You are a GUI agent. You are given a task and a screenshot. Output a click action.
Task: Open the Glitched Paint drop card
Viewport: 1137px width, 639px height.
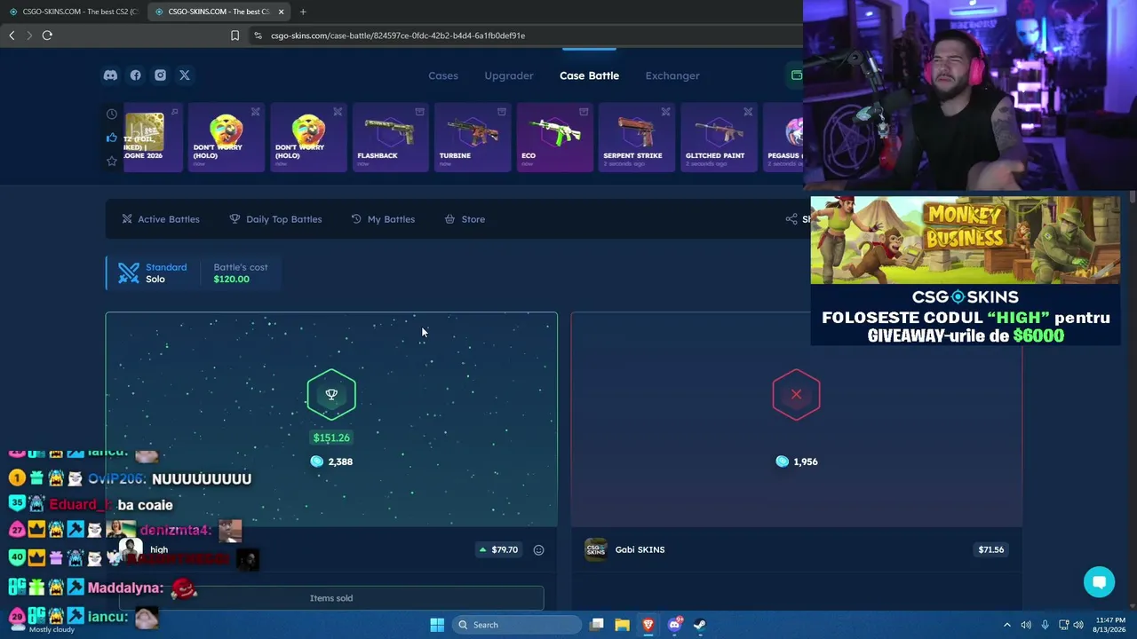pyautogui.click(x=719, y=138)
